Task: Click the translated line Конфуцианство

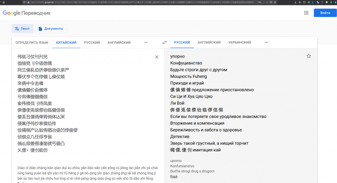Action: pyautogui.click(x=186, y=63)
